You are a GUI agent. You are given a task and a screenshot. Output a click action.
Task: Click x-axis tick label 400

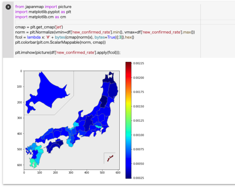(87, 173)
